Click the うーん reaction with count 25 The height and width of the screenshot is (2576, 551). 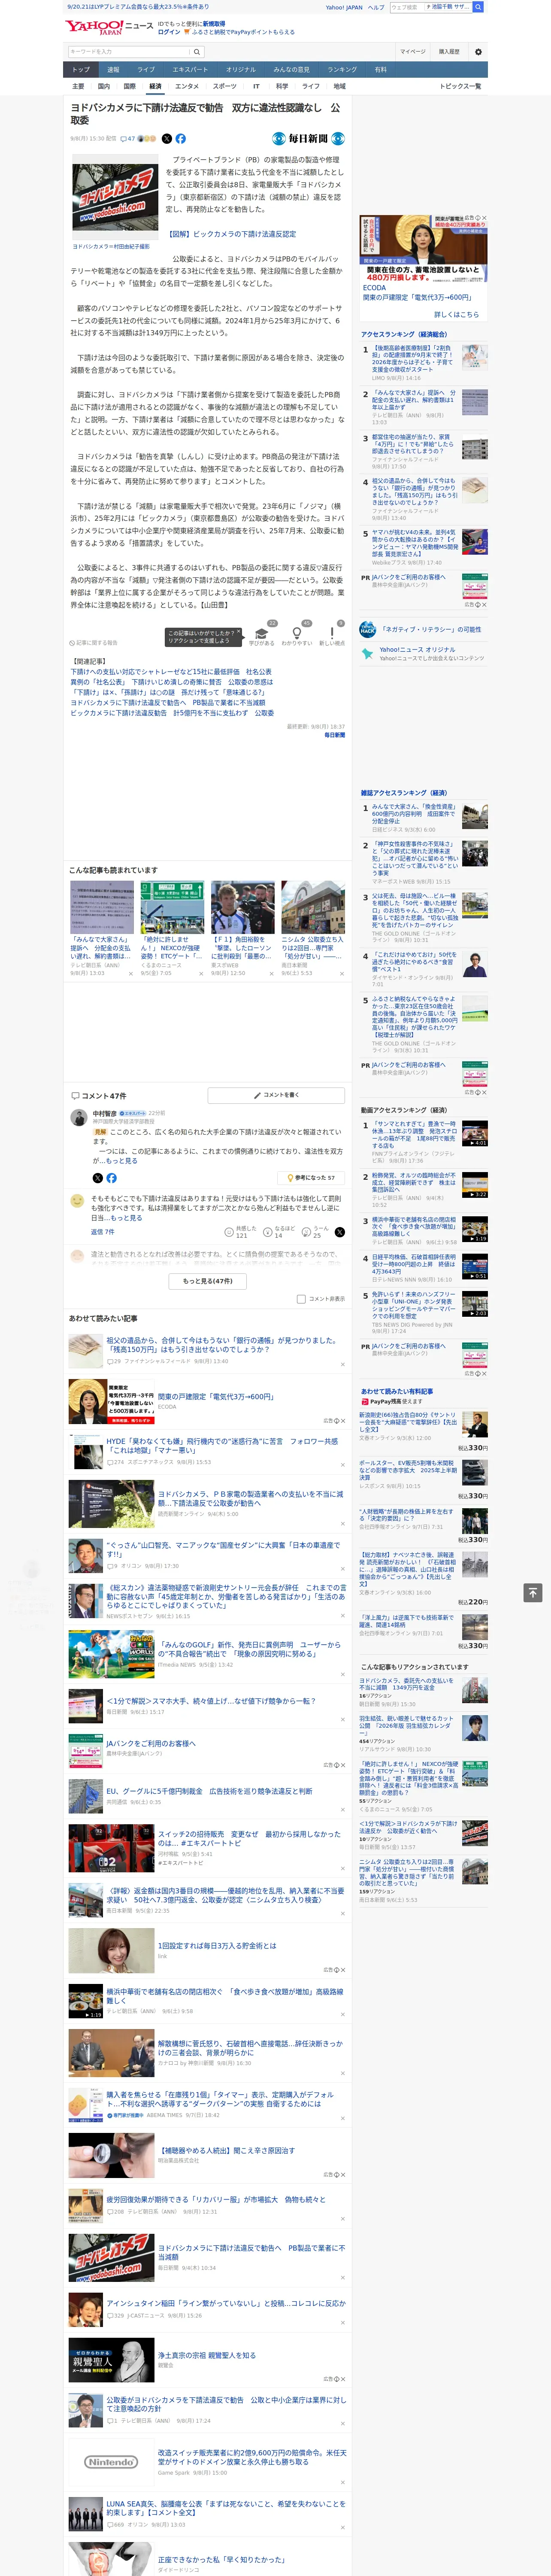pyautogui.click(x=316, y=1232)
